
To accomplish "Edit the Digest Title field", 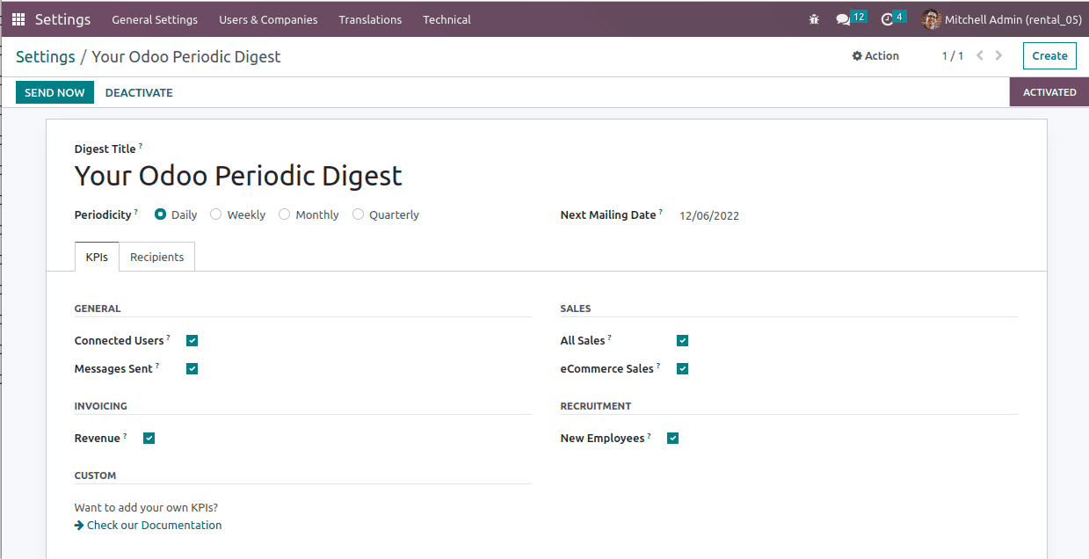I will tap(238, 176).
